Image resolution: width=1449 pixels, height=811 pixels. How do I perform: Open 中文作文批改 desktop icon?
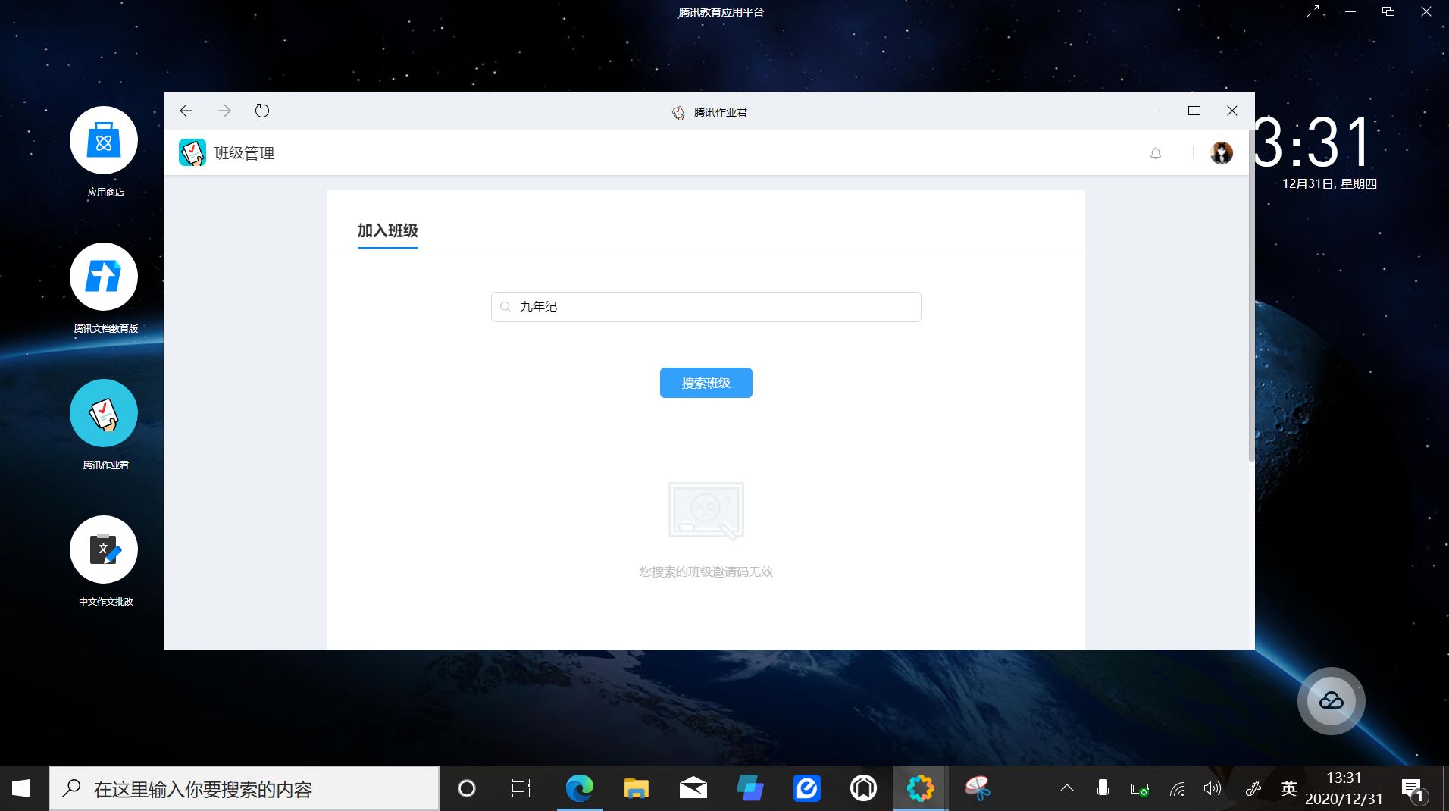click(104, 550)
